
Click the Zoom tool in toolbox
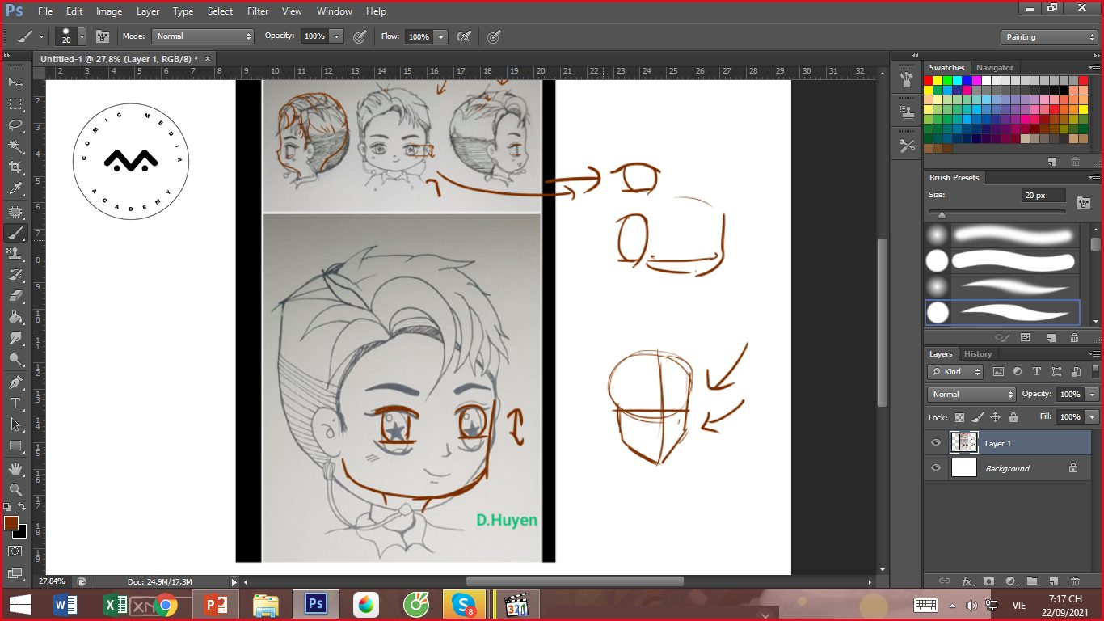[15, 489]
